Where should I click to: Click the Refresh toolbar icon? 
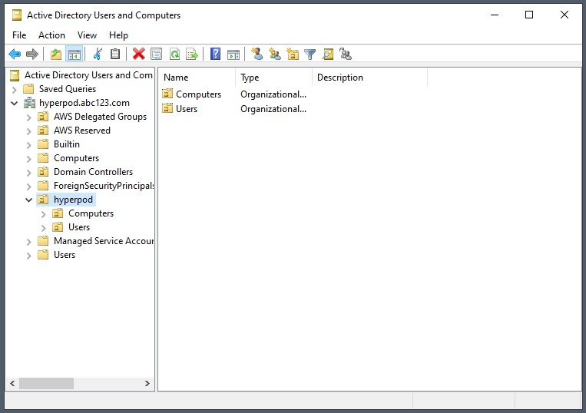point(174,55)
